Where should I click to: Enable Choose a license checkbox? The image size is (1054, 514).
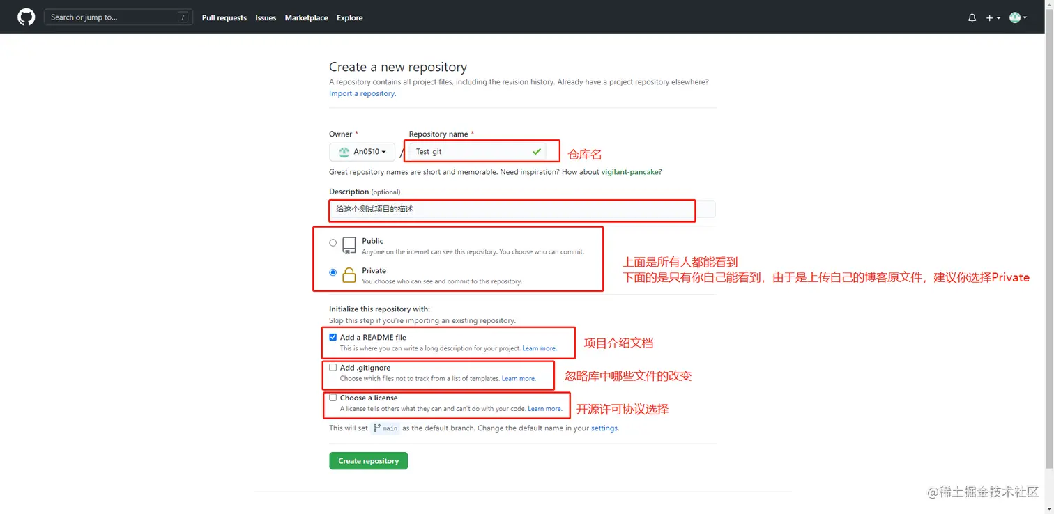(333, 398)
